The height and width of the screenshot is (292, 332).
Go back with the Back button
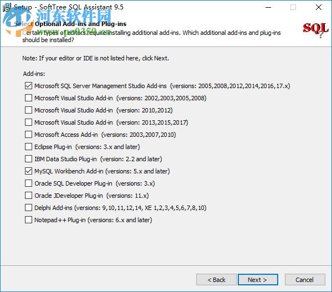[216, 280]
